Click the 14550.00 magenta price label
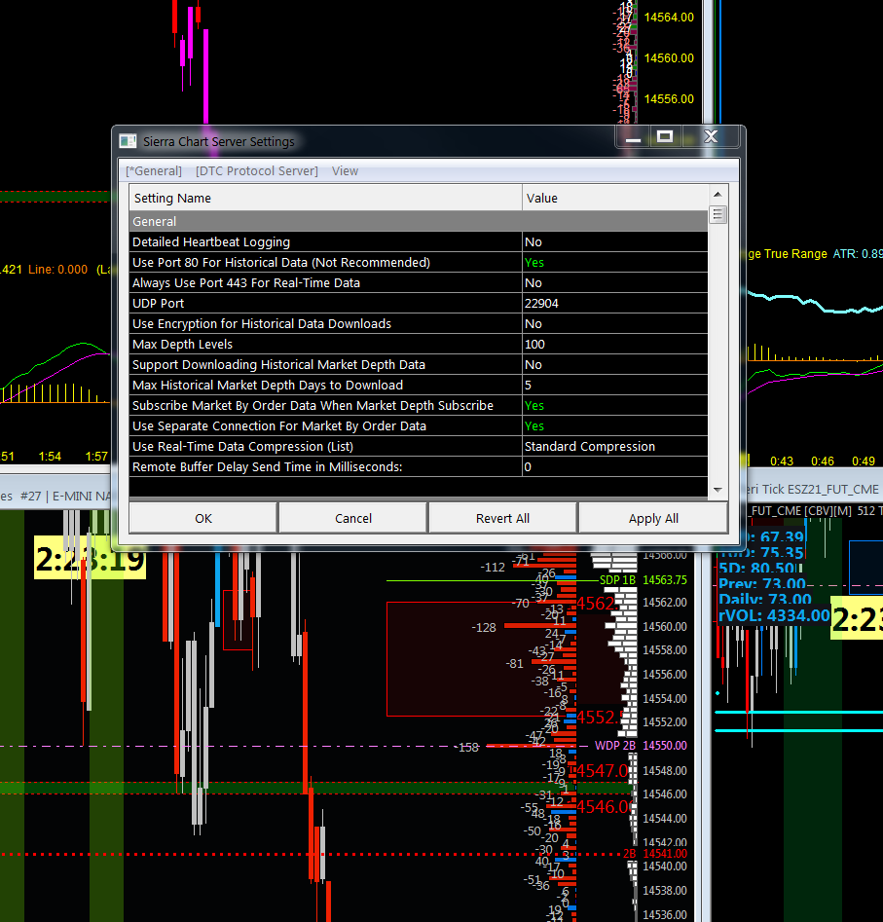 coord(665,746)
